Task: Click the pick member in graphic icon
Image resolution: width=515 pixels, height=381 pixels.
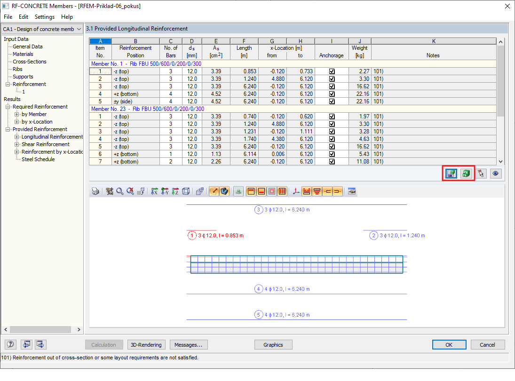Action: (481, 173)
